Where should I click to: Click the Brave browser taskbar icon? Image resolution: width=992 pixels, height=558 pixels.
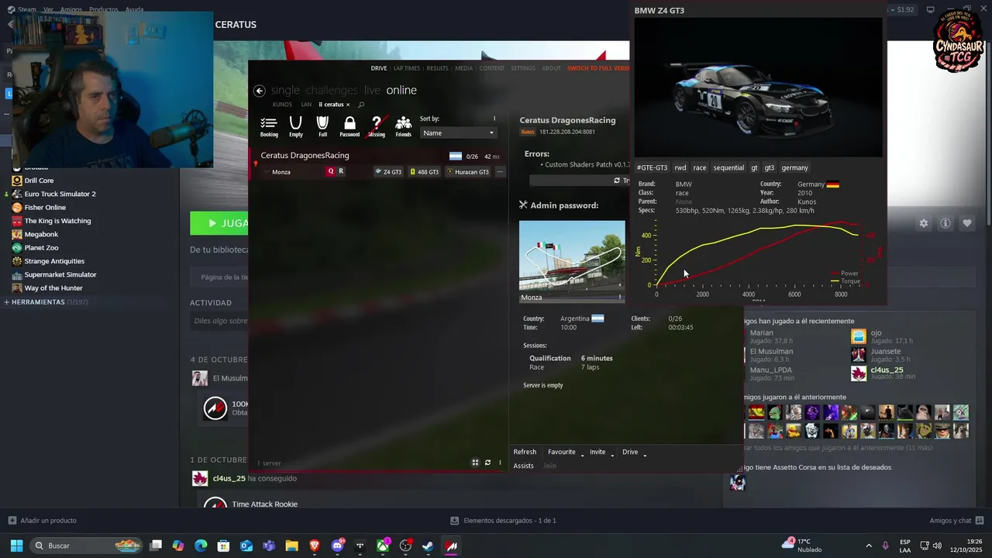(314, 546)
